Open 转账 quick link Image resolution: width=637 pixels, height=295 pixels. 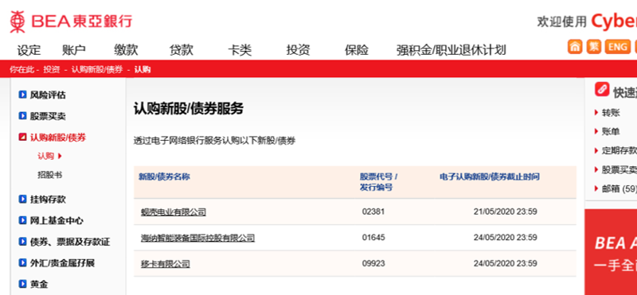(611, 113)
